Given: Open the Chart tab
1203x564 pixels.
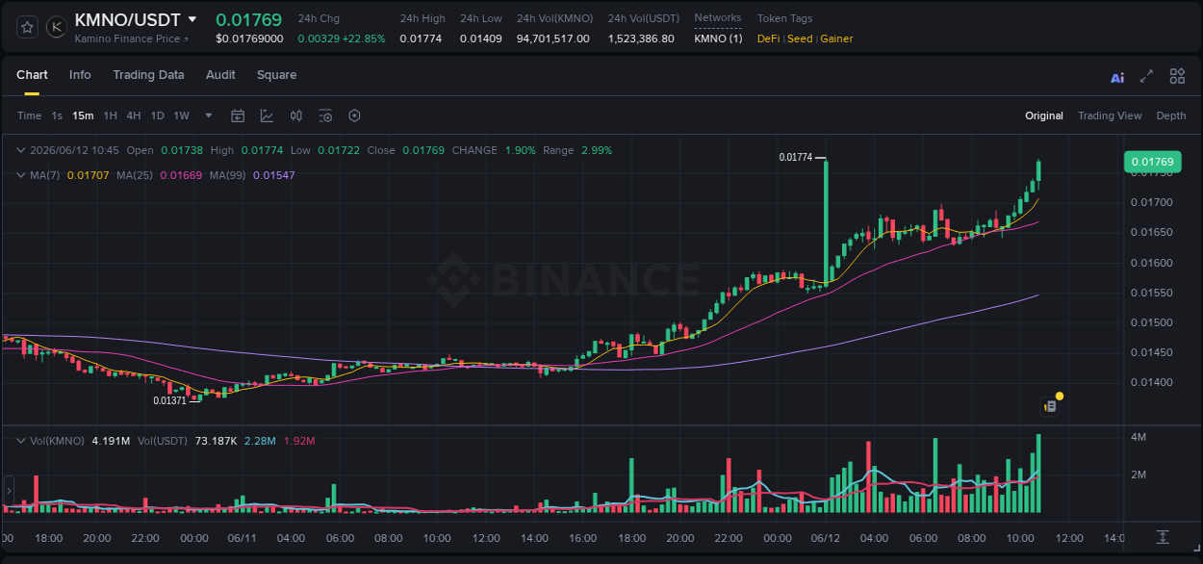Looking at the screenshot, I should coord(32,75).
